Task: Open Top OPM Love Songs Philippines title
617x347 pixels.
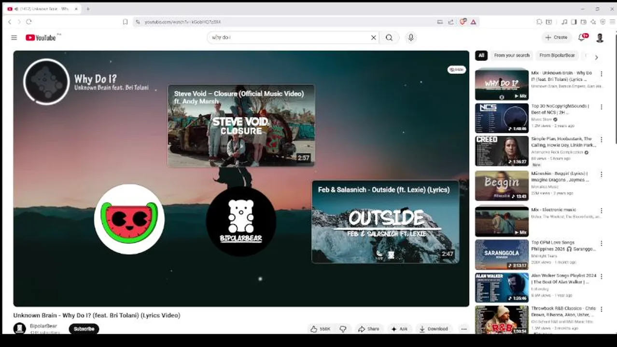Action: 563,246
